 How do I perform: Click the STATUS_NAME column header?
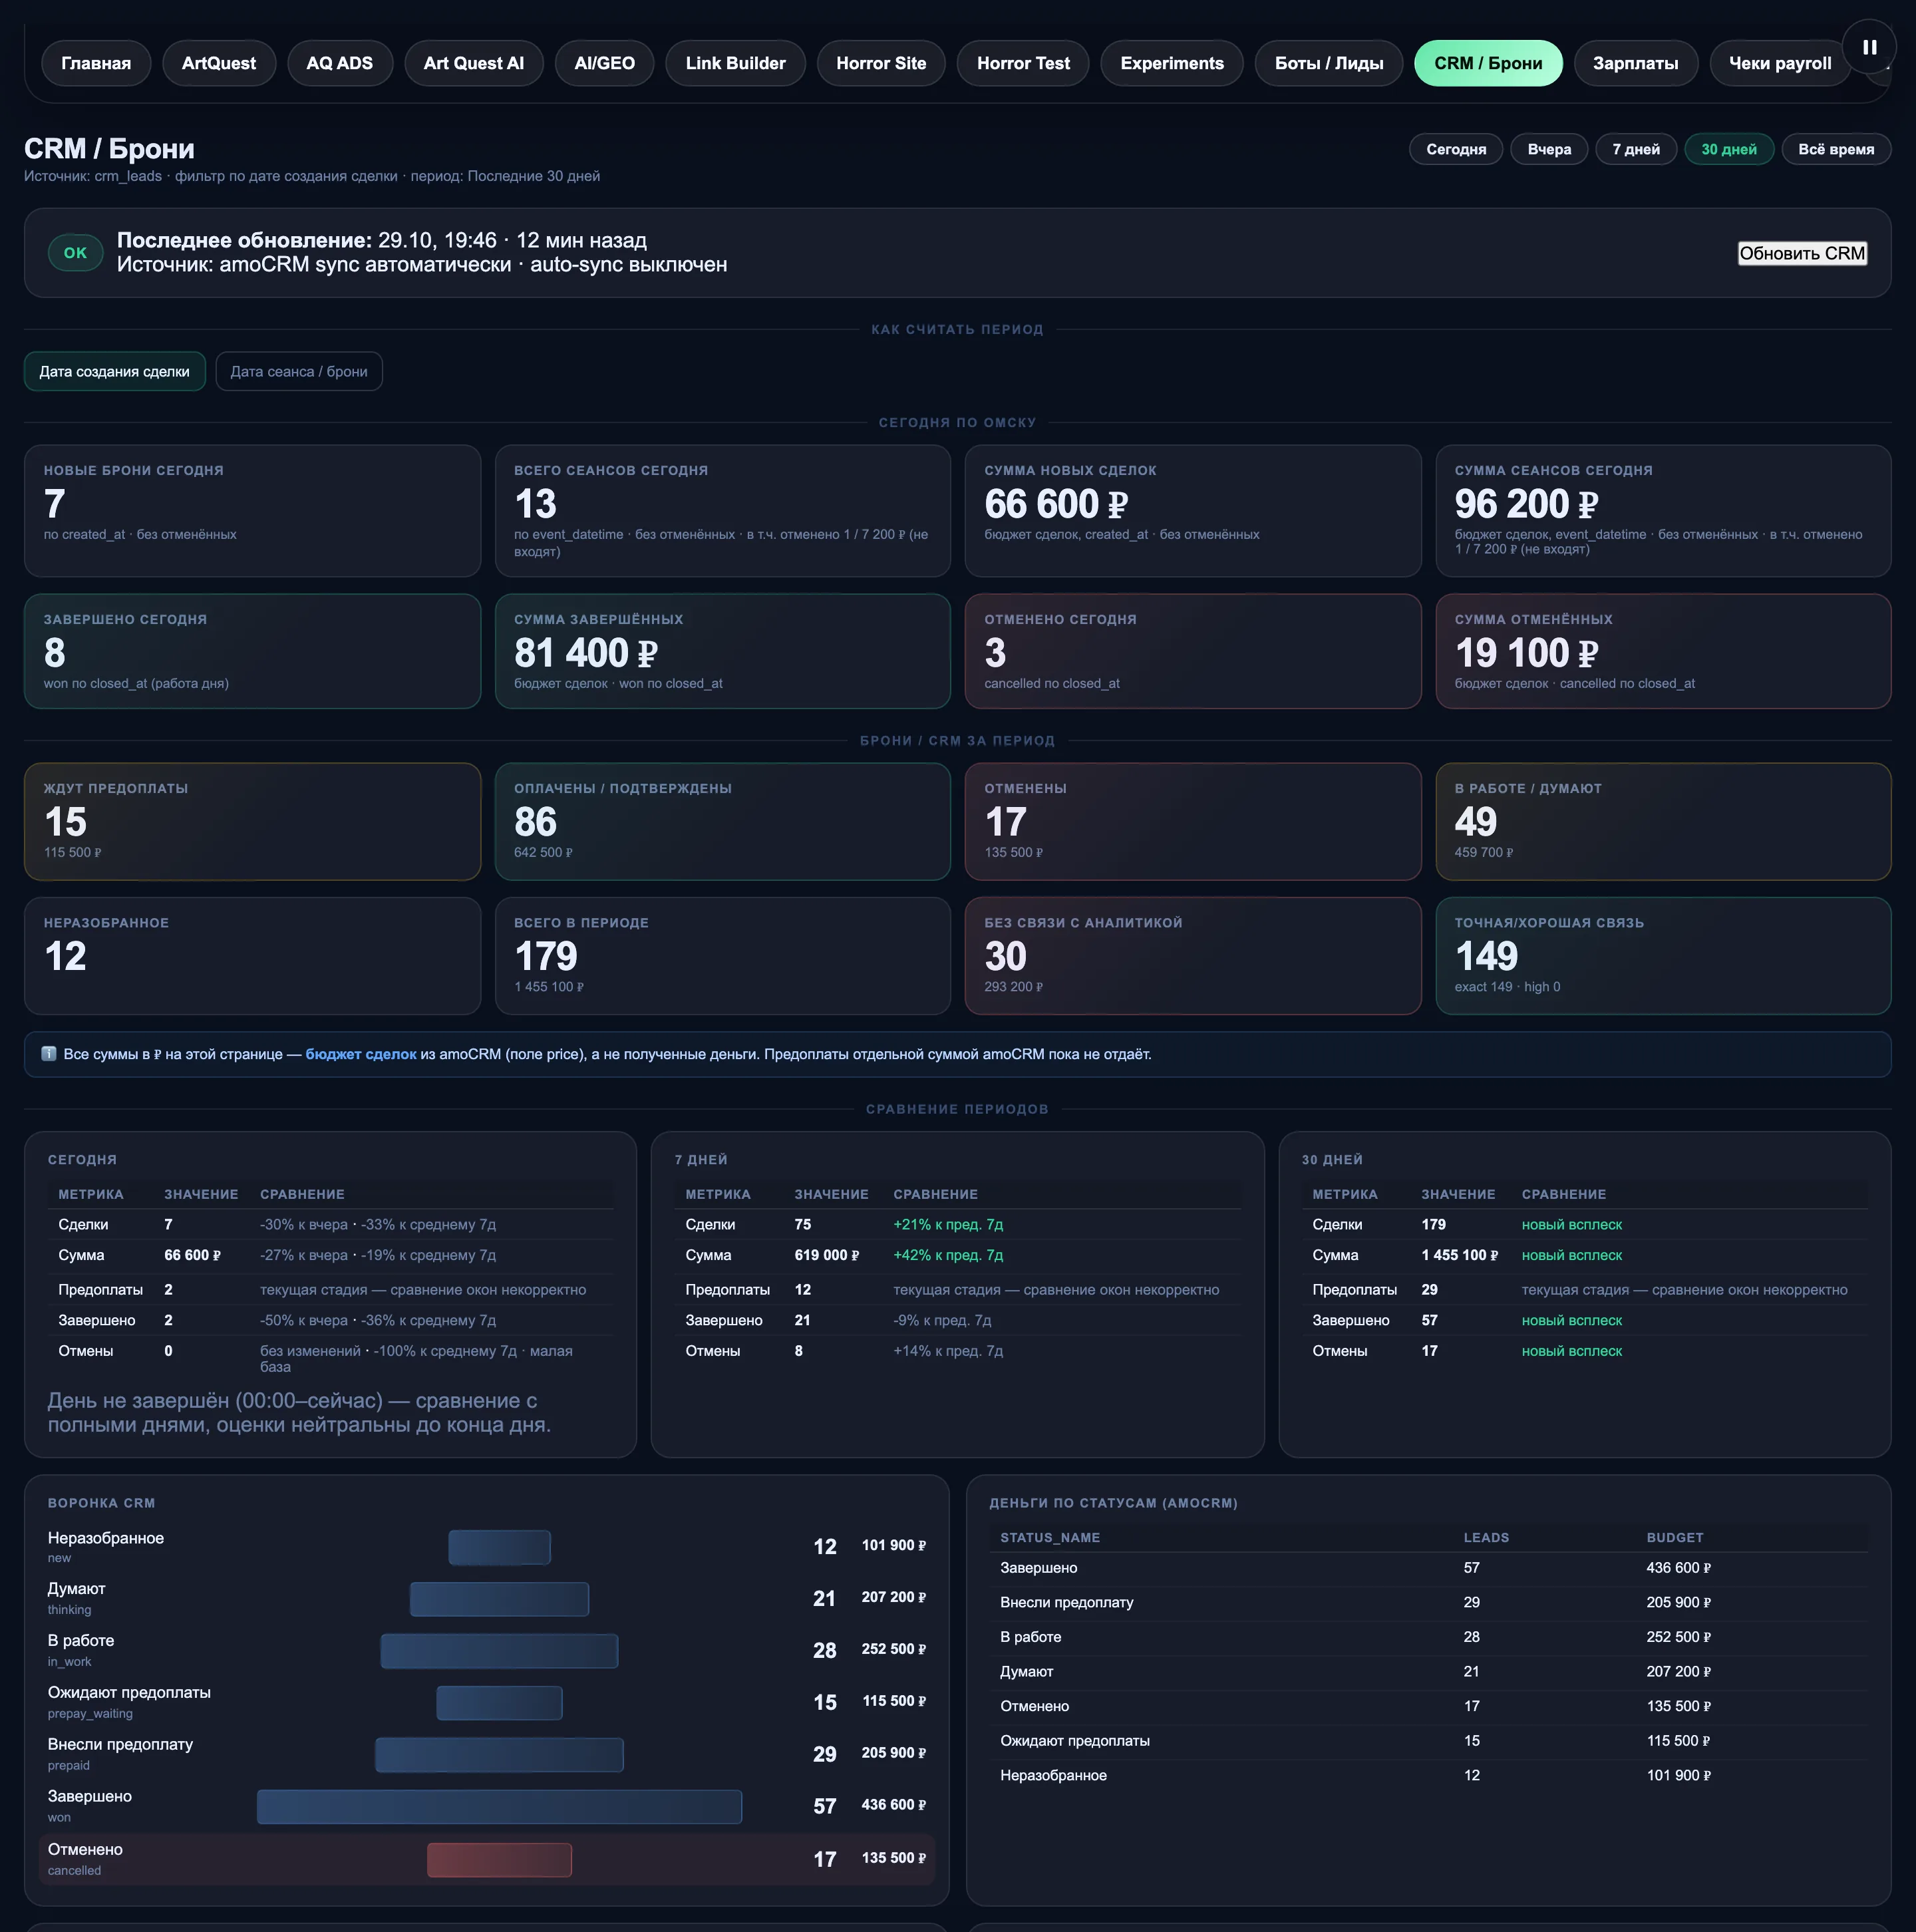[x=1050, y=1537]
